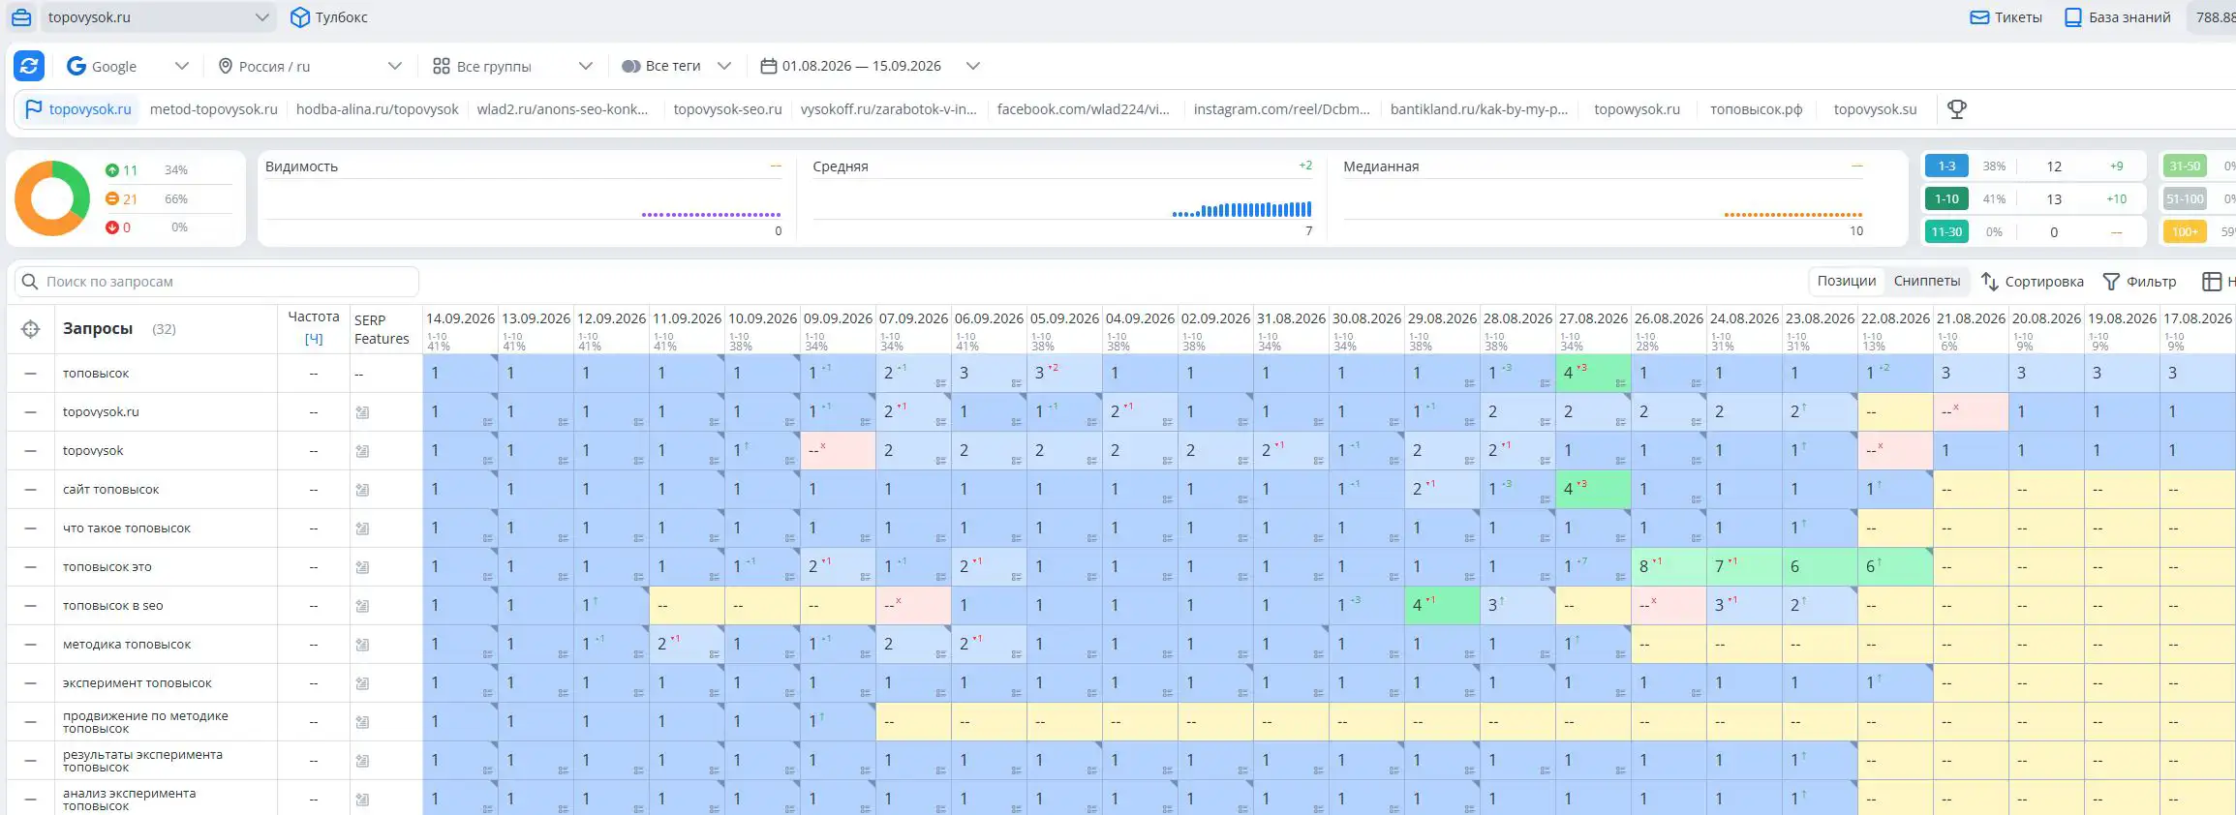This screenshot has width=2236, height=815.
Task: Expand the Все теги dropdown arrow
Action: coord(723,66)
